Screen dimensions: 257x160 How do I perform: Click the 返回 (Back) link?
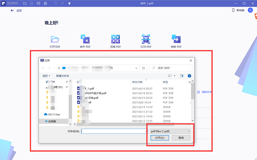(16, 11)
